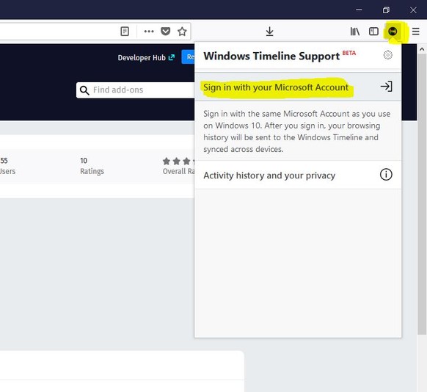Click the scrollbar up arrow
The height and width of the screenshot is (392, 427).
coord(422,49)
